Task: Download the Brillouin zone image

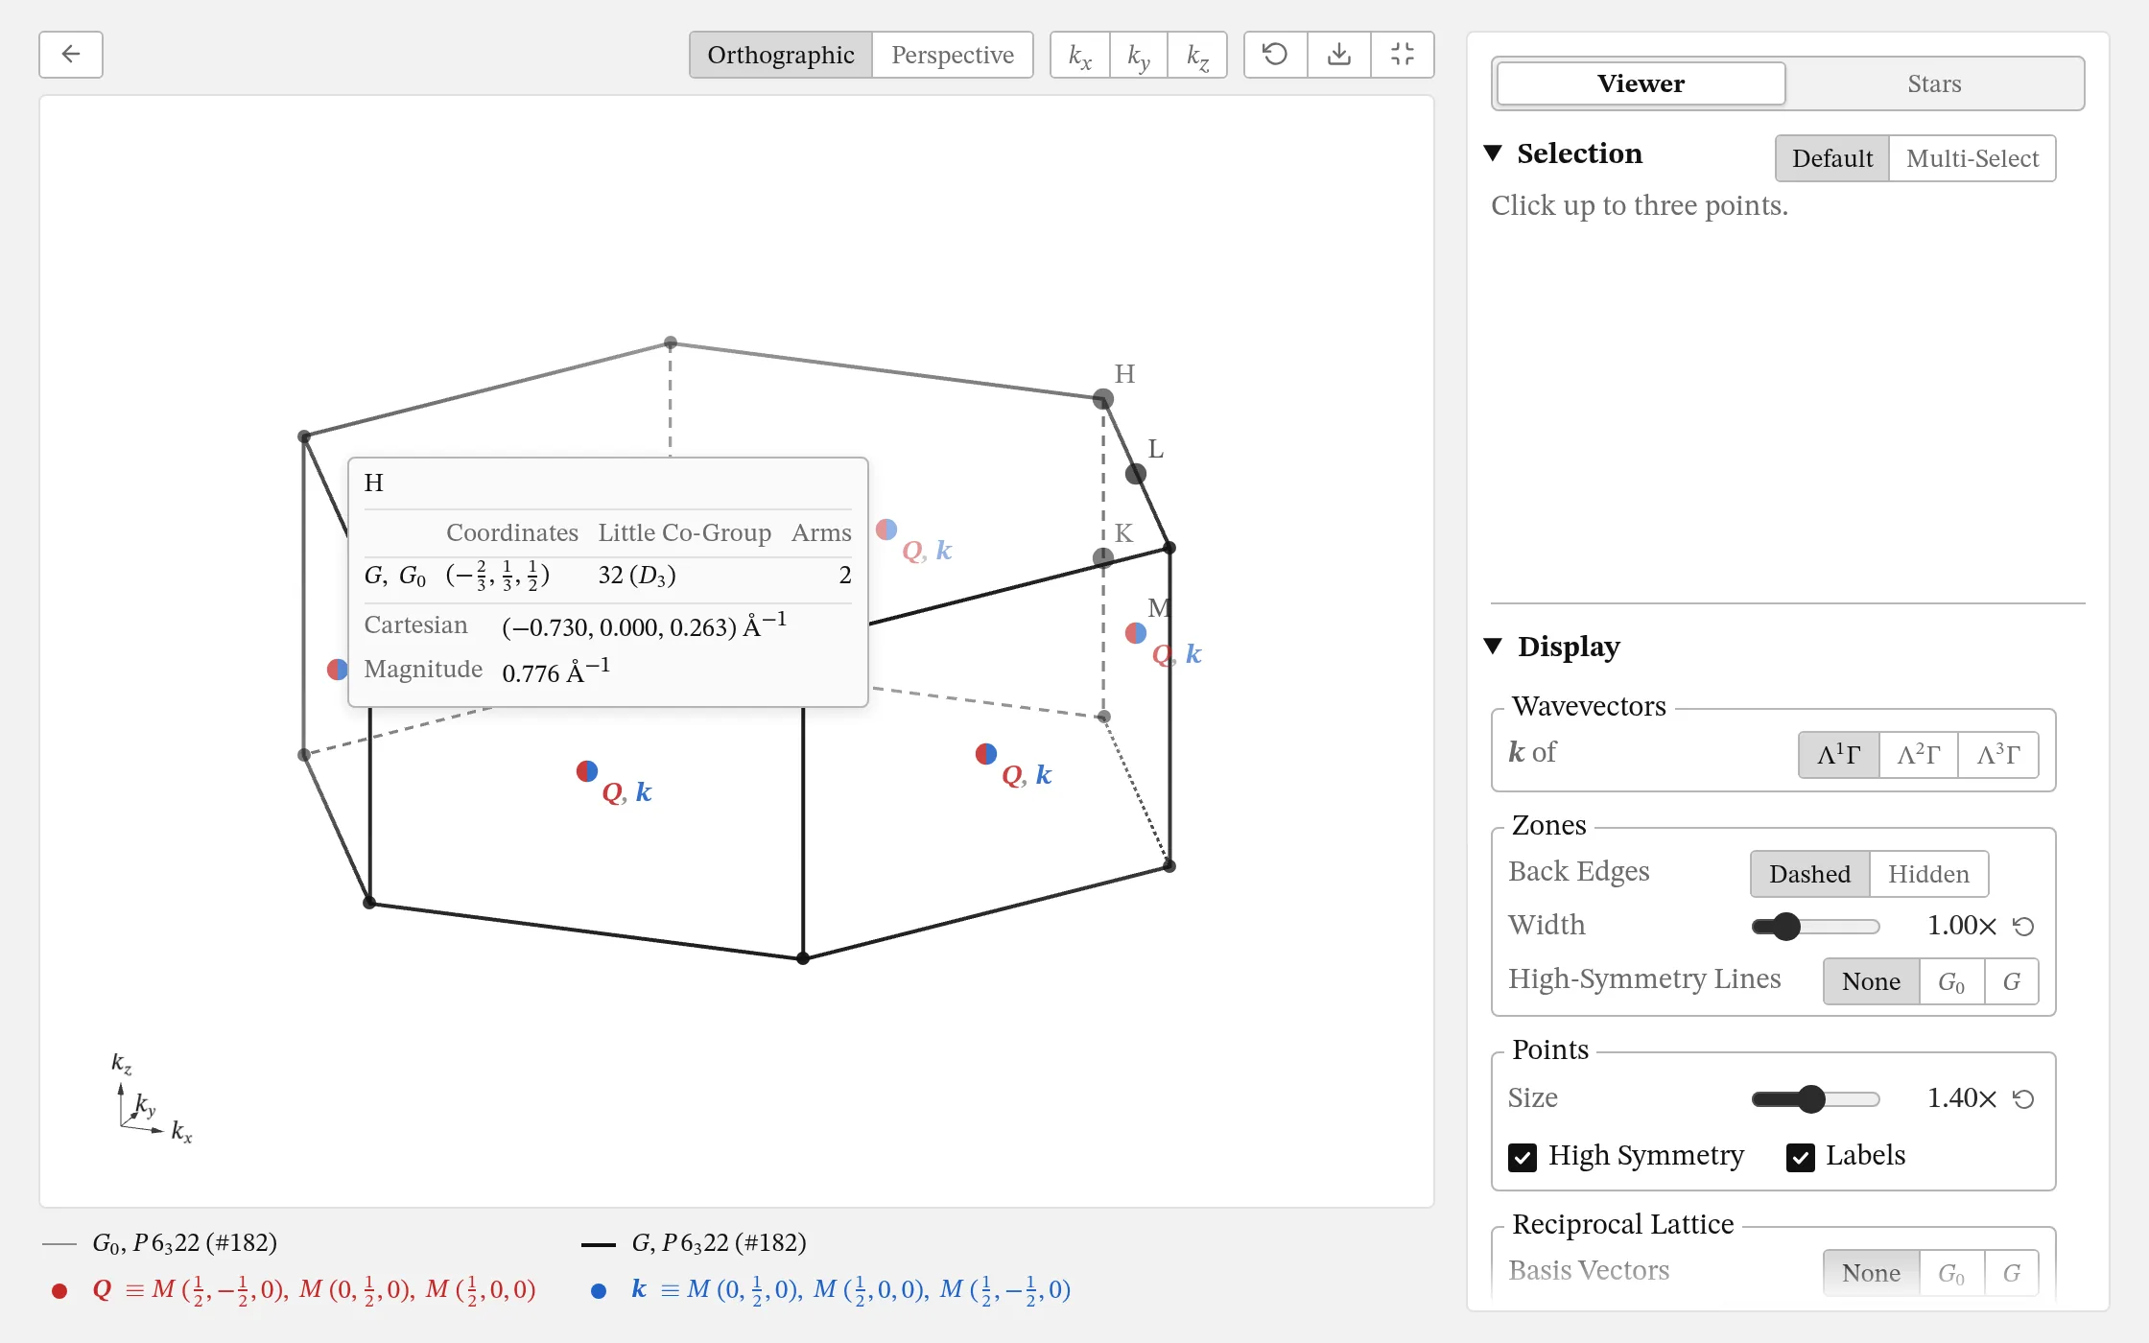Action: [x=1339, y=55]
